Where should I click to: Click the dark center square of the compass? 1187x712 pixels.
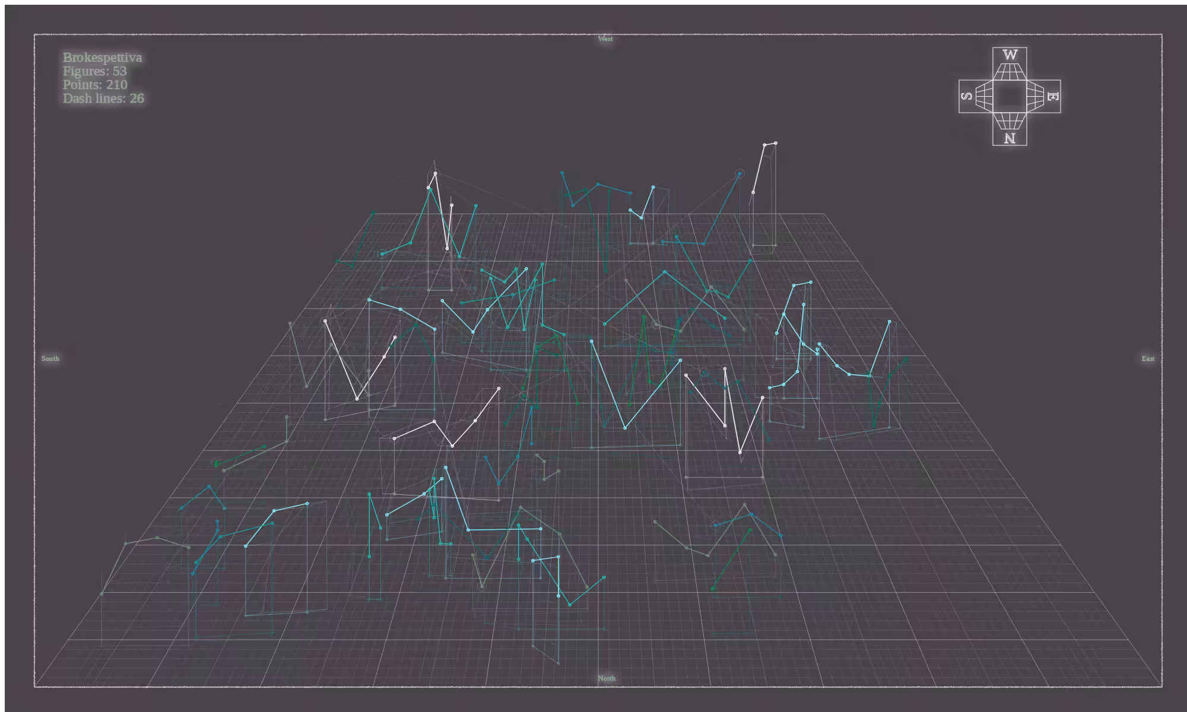pyautogui.click(x=1010, y=96)
